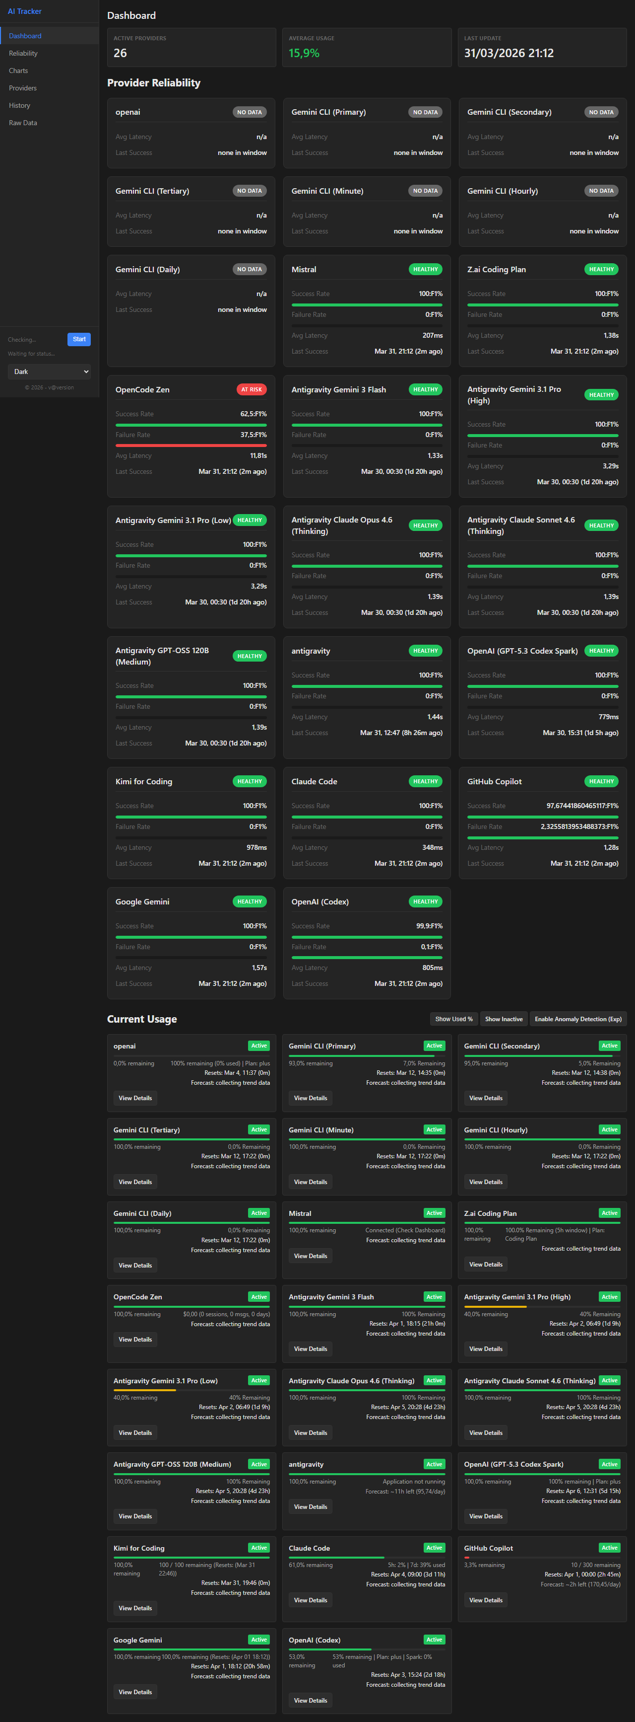Screen dimensions: 635x1722
Task: Click HEALTHY badge on Google Gemini card
Action: coord(250,901)
